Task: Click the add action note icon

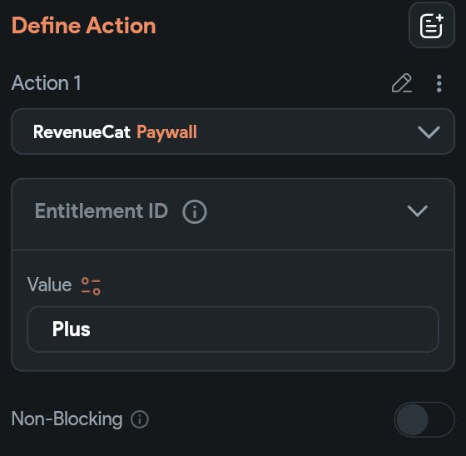Action: [x=432, y=26]
